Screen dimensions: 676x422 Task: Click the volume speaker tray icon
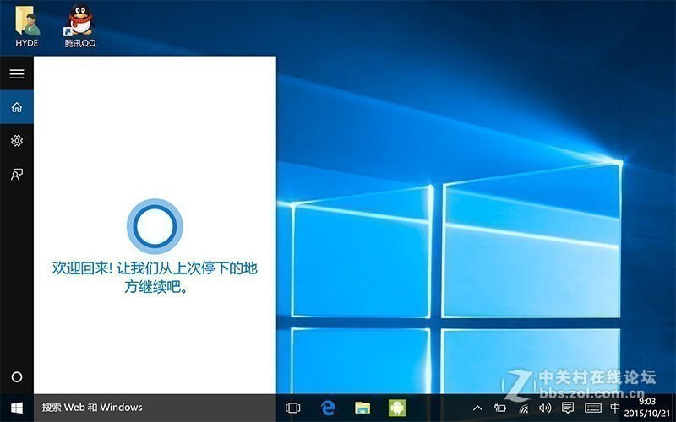pos(545,408)
